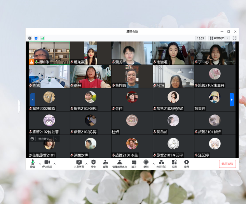Click the blue security shield icon
This screenshot has width=246, height=204.
36,38
